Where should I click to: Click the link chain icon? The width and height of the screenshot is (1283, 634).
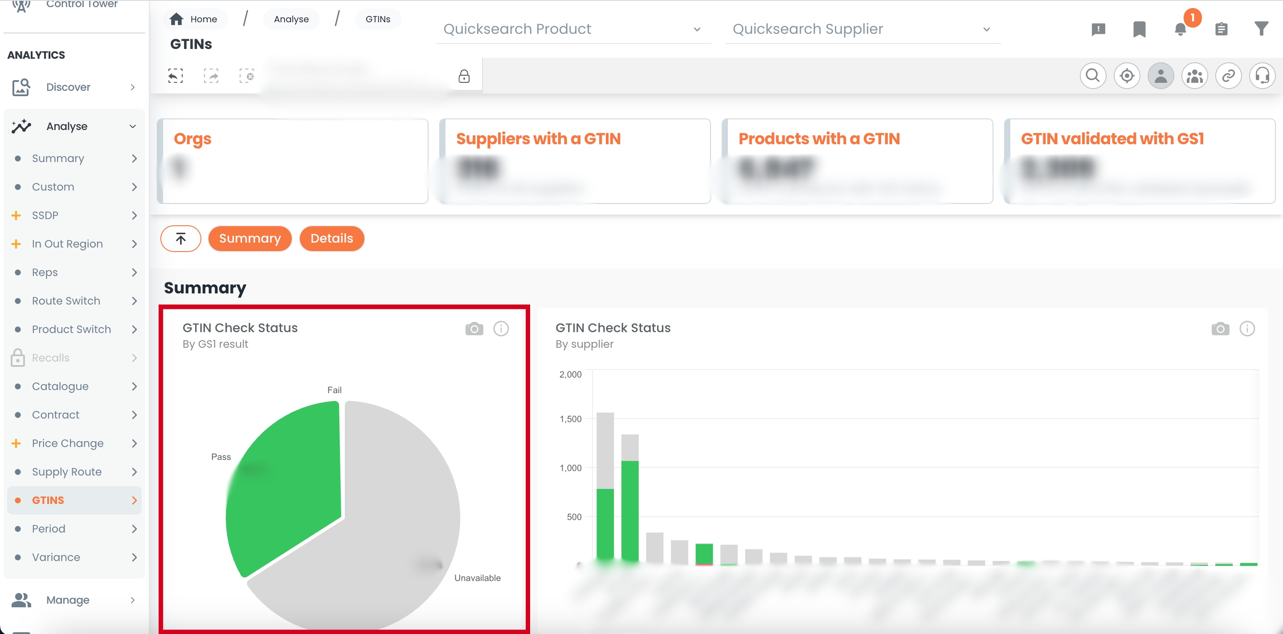pyautogui.click(x=1228, y=76)
